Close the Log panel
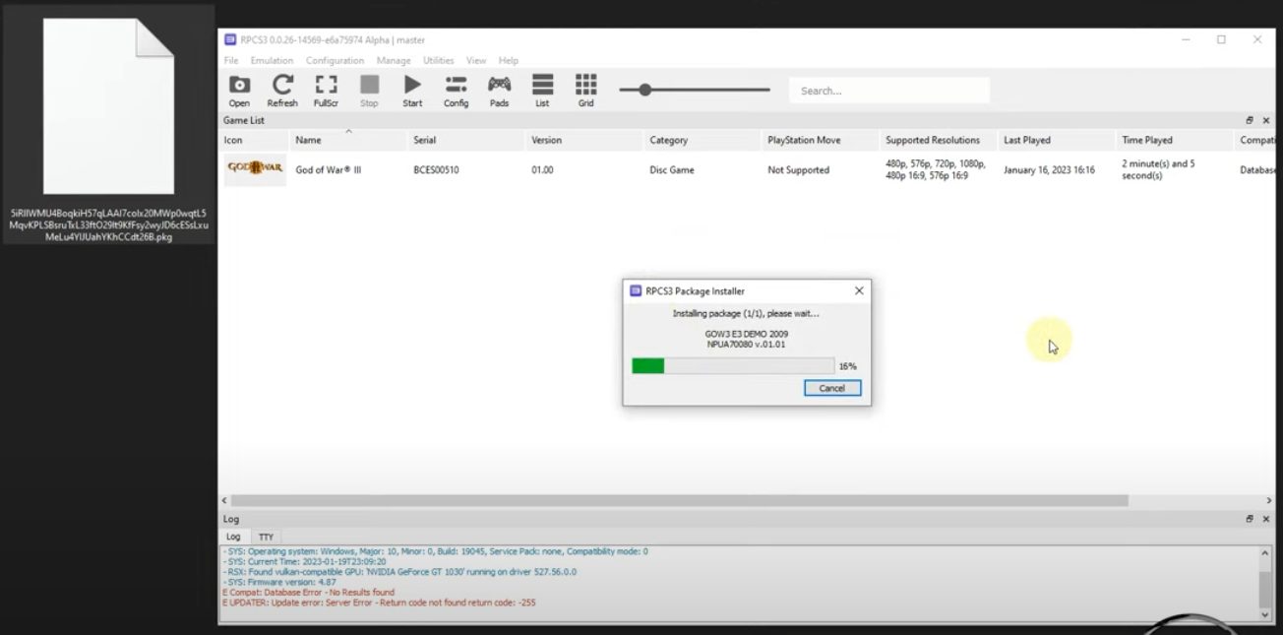 (1266, 519)
